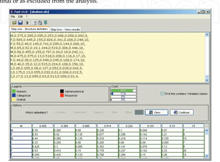Screen dimensions: 220x162
Task: Click table cell 0.768
Action: (x=108, y=154)
